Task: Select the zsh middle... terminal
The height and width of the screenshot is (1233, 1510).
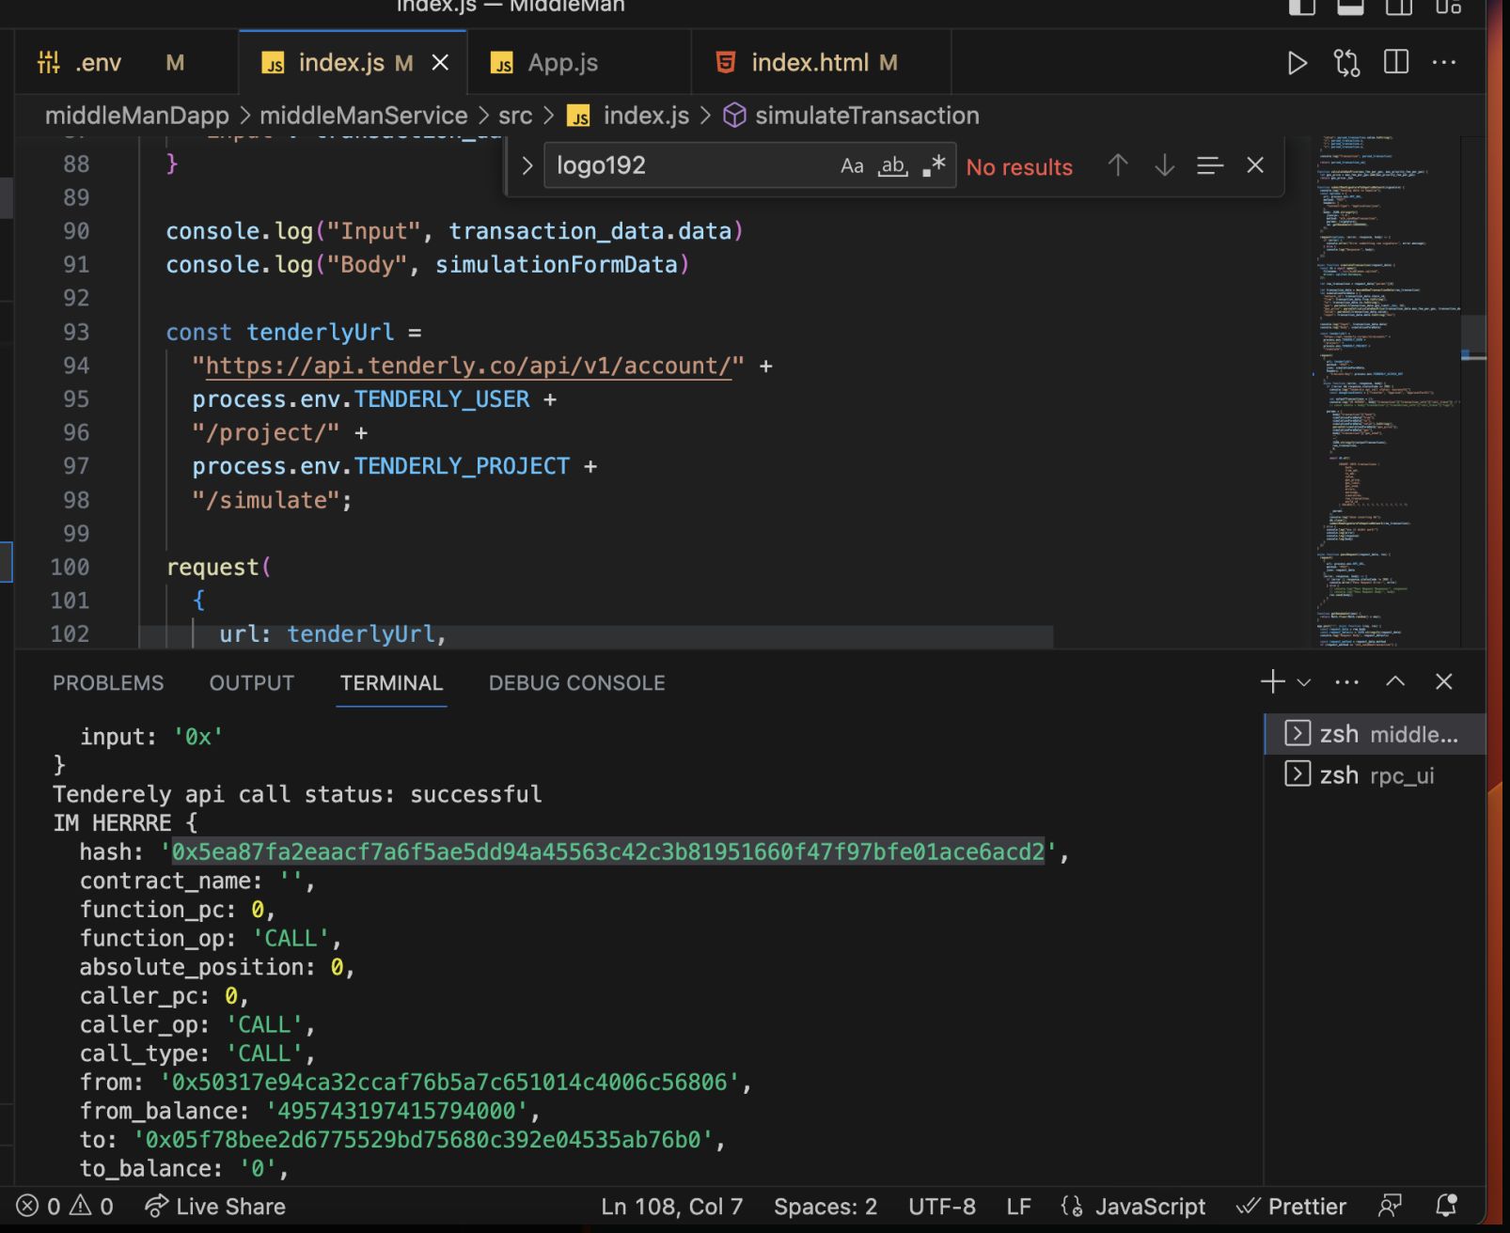Action: [x=1376, y=734]
